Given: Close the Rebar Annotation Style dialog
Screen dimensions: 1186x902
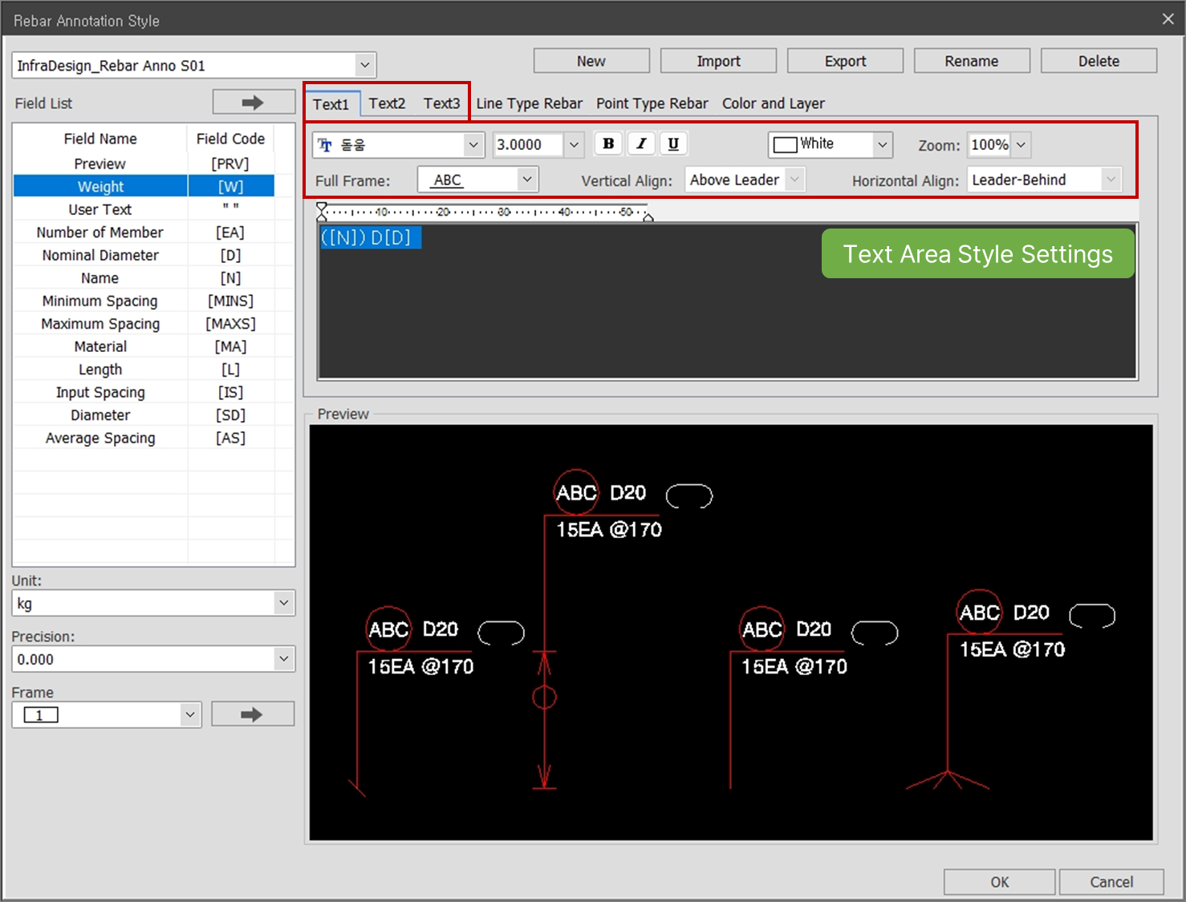Looking at the screenshot, I should click(1168, 19).
